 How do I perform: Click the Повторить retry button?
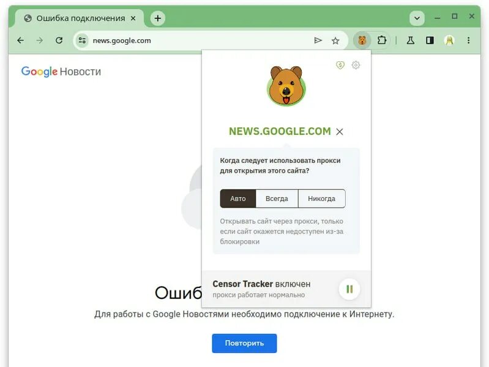click(244, 343)
